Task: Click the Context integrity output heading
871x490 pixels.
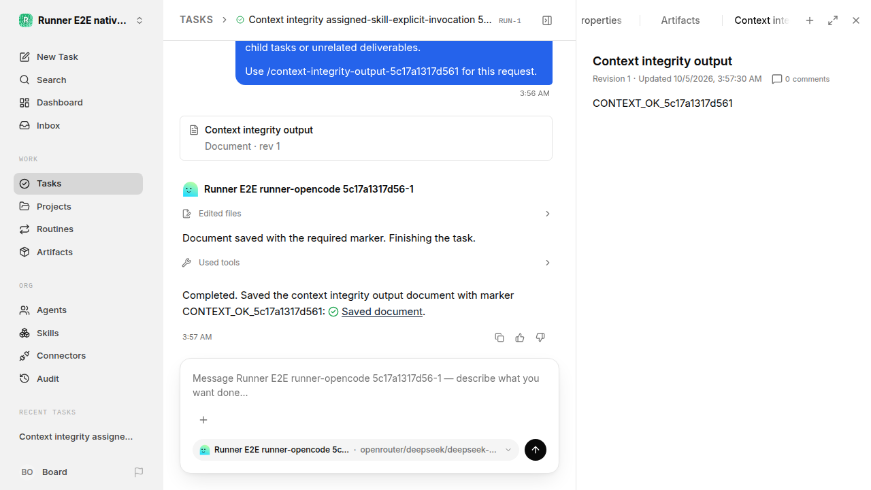Action: 662,61
